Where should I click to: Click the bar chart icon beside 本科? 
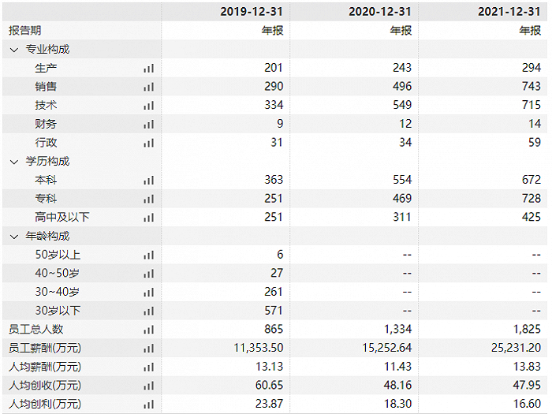click(148, 181)
